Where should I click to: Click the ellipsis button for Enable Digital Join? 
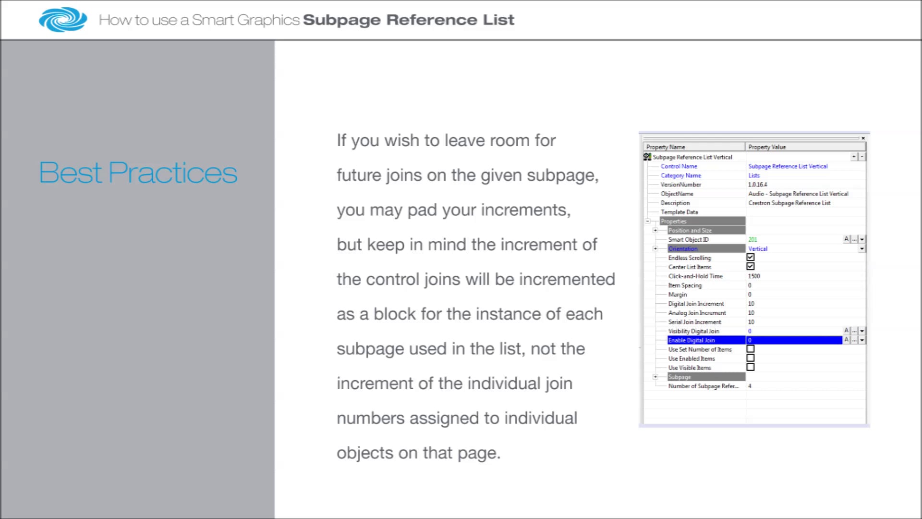click(x=854, y=340)
